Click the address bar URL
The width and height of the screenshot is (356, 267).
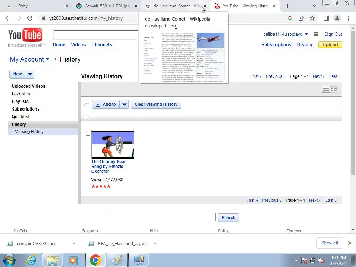pos(86,18)
